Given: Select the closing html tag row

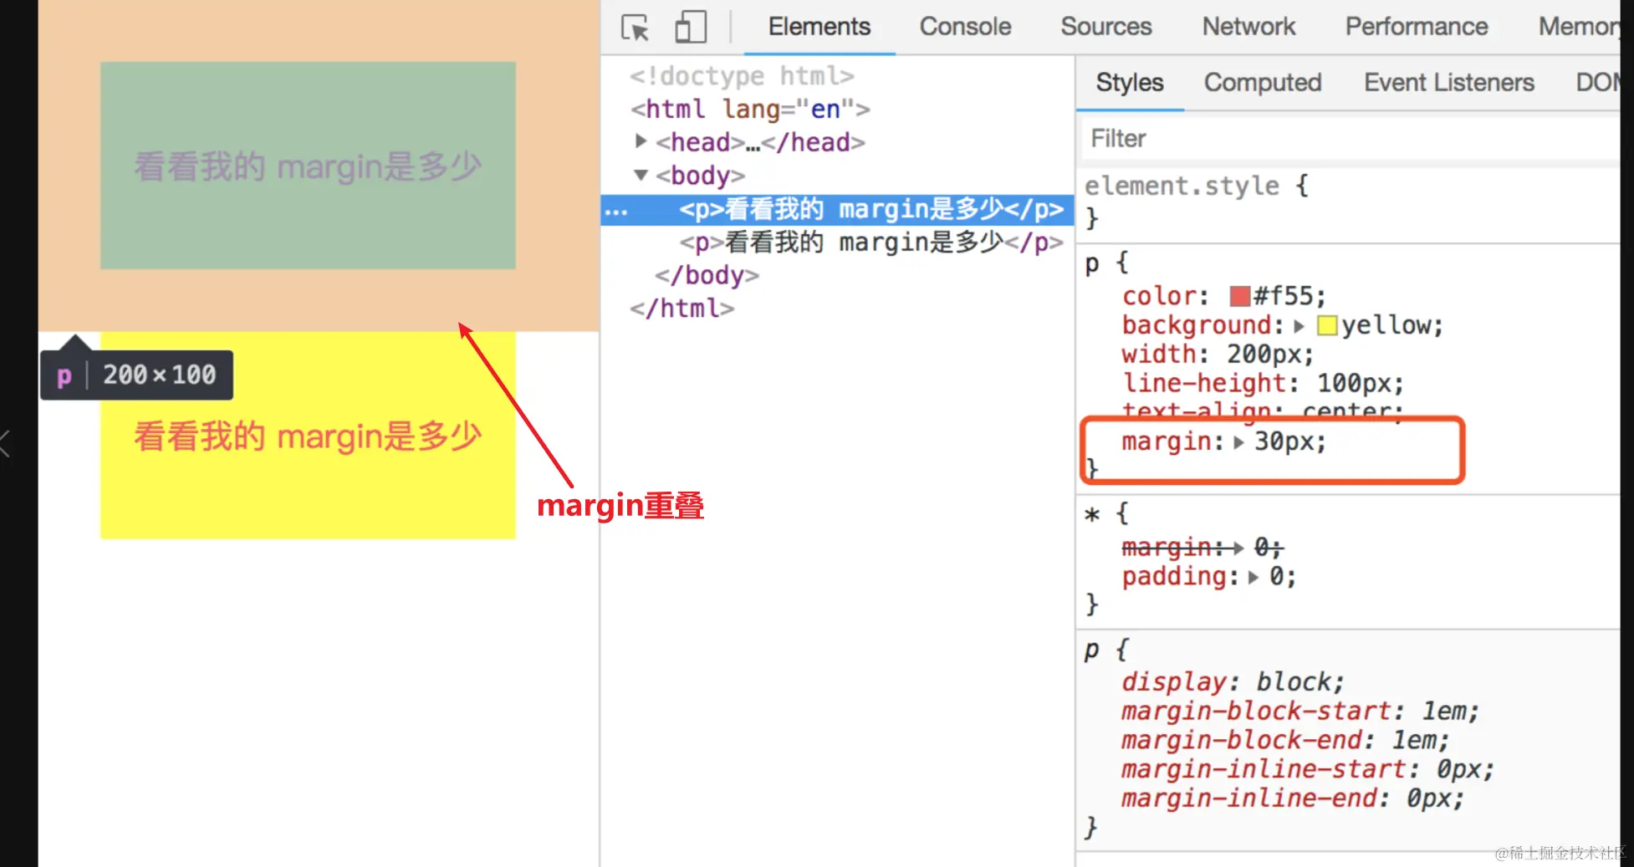Looking at the screenshot, I should (682, 309).
